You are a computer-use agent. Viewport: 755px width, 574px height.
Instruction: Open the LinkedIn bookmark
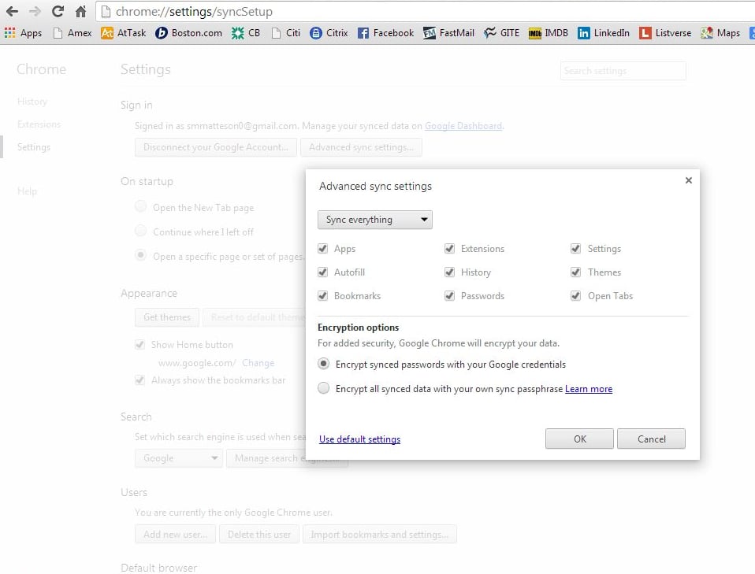(x=604, y=33)
